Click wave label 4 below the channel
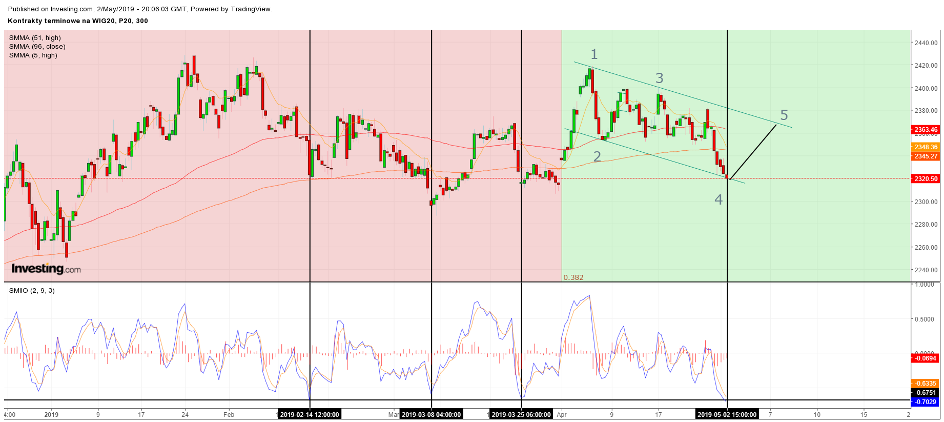The image size is (944, 422). pos(719,199)
